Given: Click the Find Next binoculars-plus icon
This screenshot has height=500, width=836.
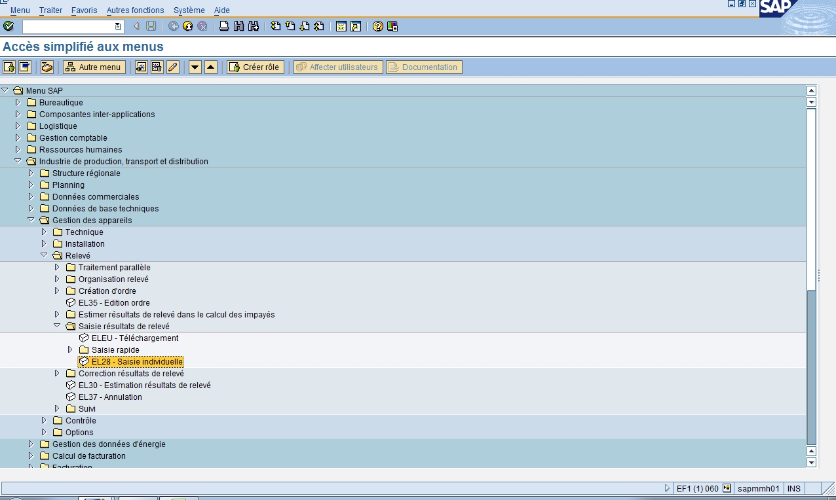Looking at the screenshot, I should pyautogui.click(x=253, y=26).
